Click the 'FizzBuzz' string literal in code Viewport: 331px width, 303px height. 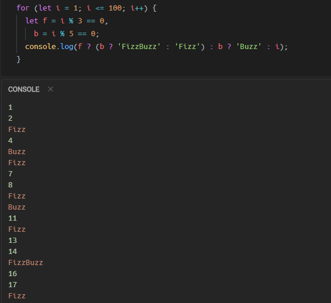pyautogui.click(x=139, y=46)
